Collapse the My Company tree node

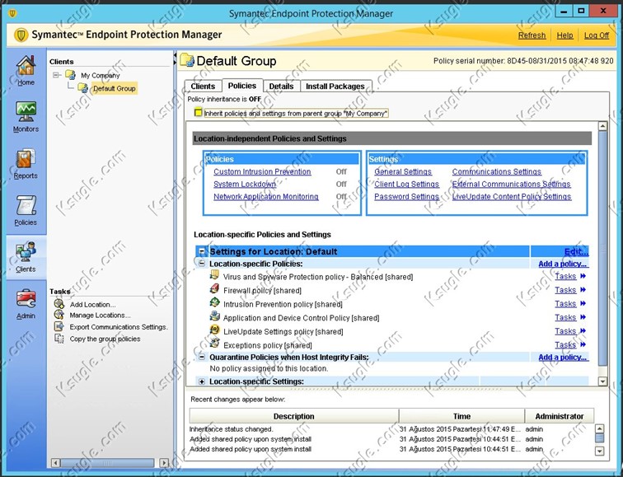click(56, 75)
